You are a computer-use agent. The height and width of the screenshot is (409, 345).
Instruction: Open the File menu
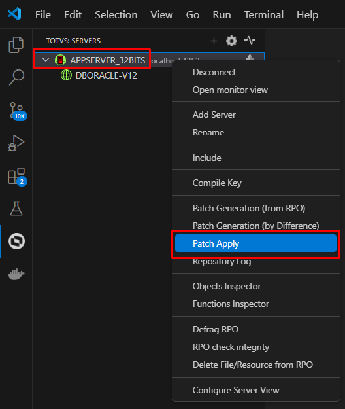point(43,15)
